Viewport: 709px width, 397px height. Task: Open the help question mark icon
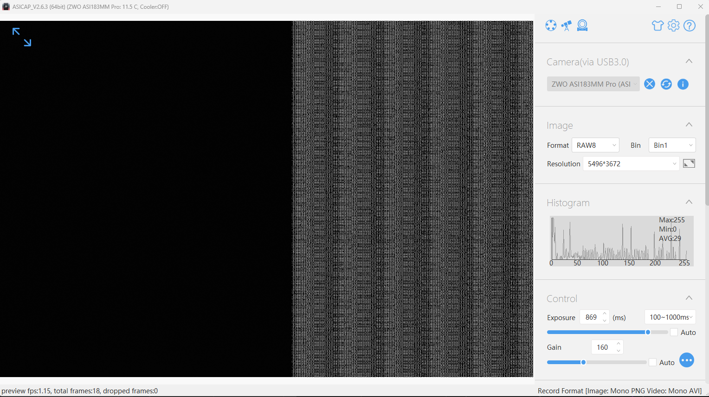click(x=690, y=25)
